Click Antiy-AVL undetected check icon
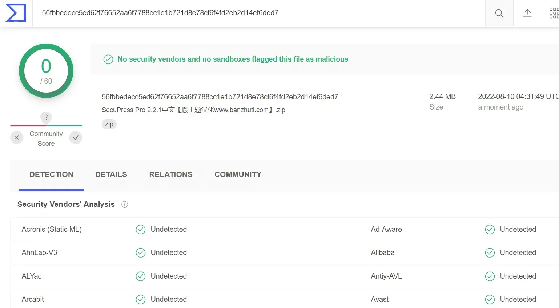This screenshot has width=559, height=308. pyautogui.click(x=490, y=276)
